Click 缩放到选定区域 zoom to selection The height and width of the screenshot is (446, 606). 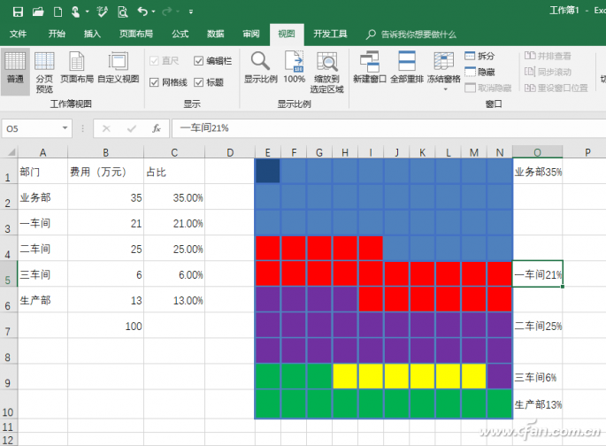pyautogui.click(x=327, y=73)
